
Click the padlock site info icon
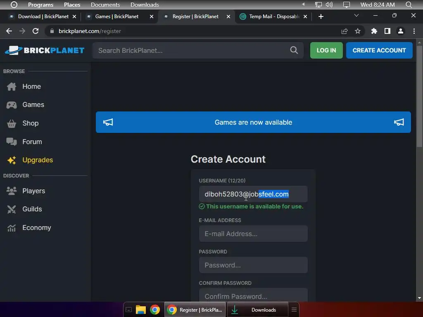point(52,31)
